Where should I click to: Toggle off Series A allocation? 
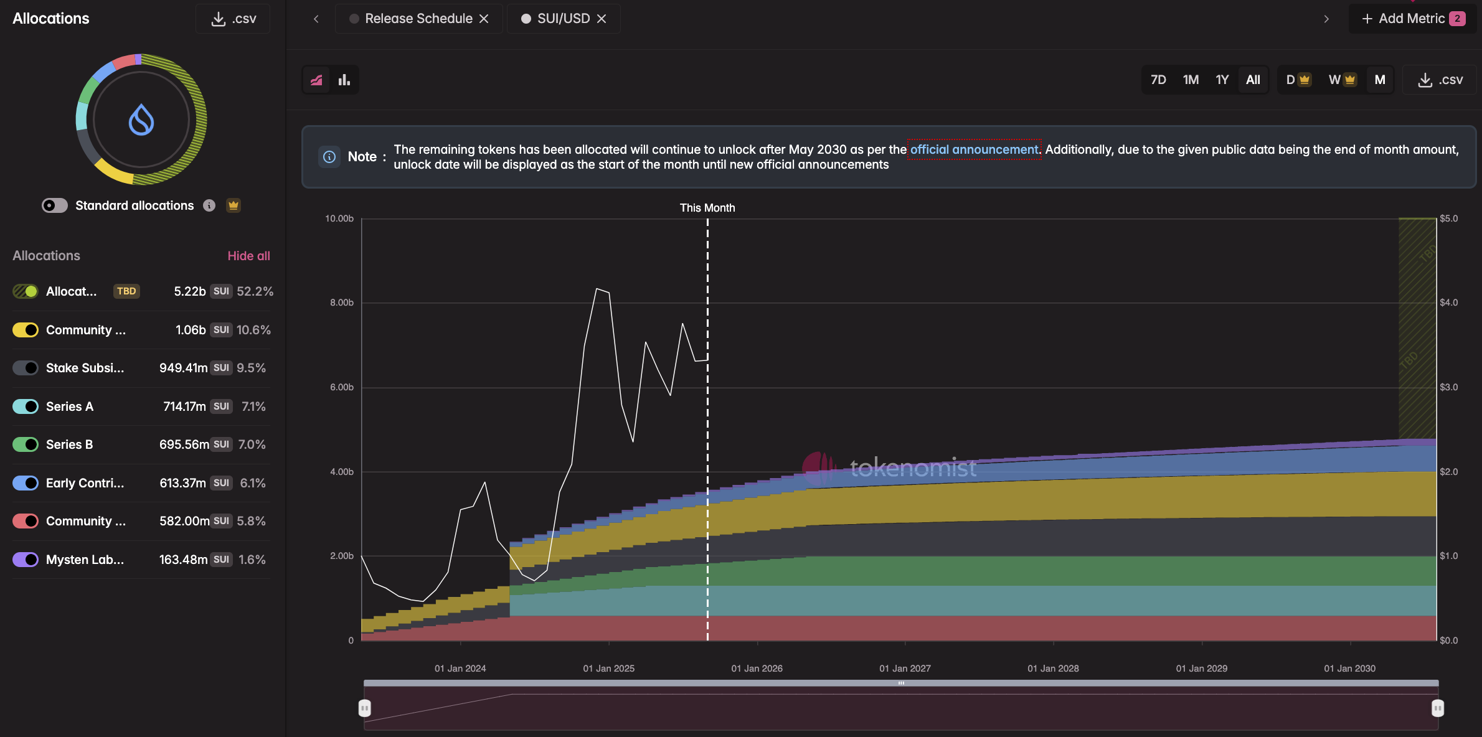pyautogui.click(x=26, y=406)
